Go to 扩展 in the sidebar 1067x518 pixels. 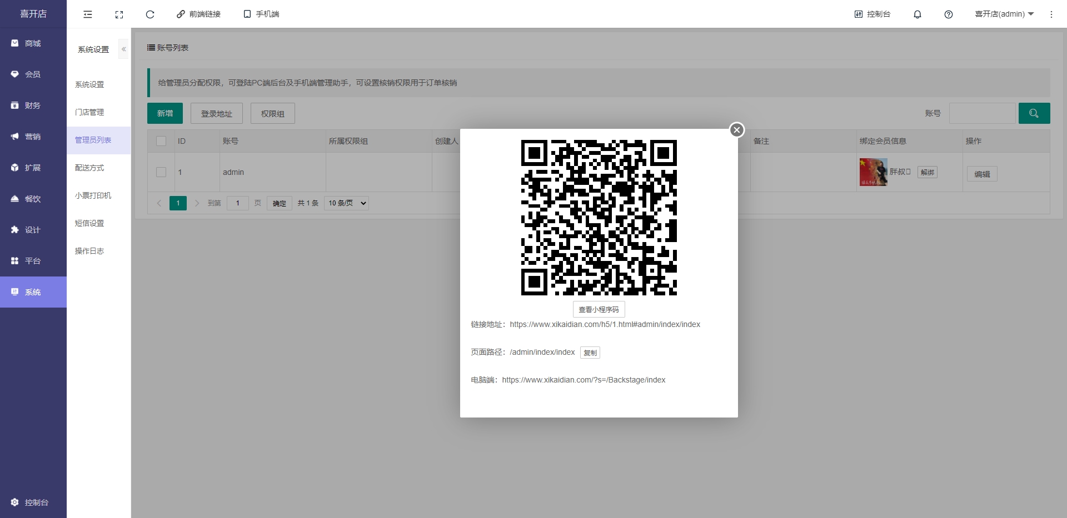click(x=33, y=168)
